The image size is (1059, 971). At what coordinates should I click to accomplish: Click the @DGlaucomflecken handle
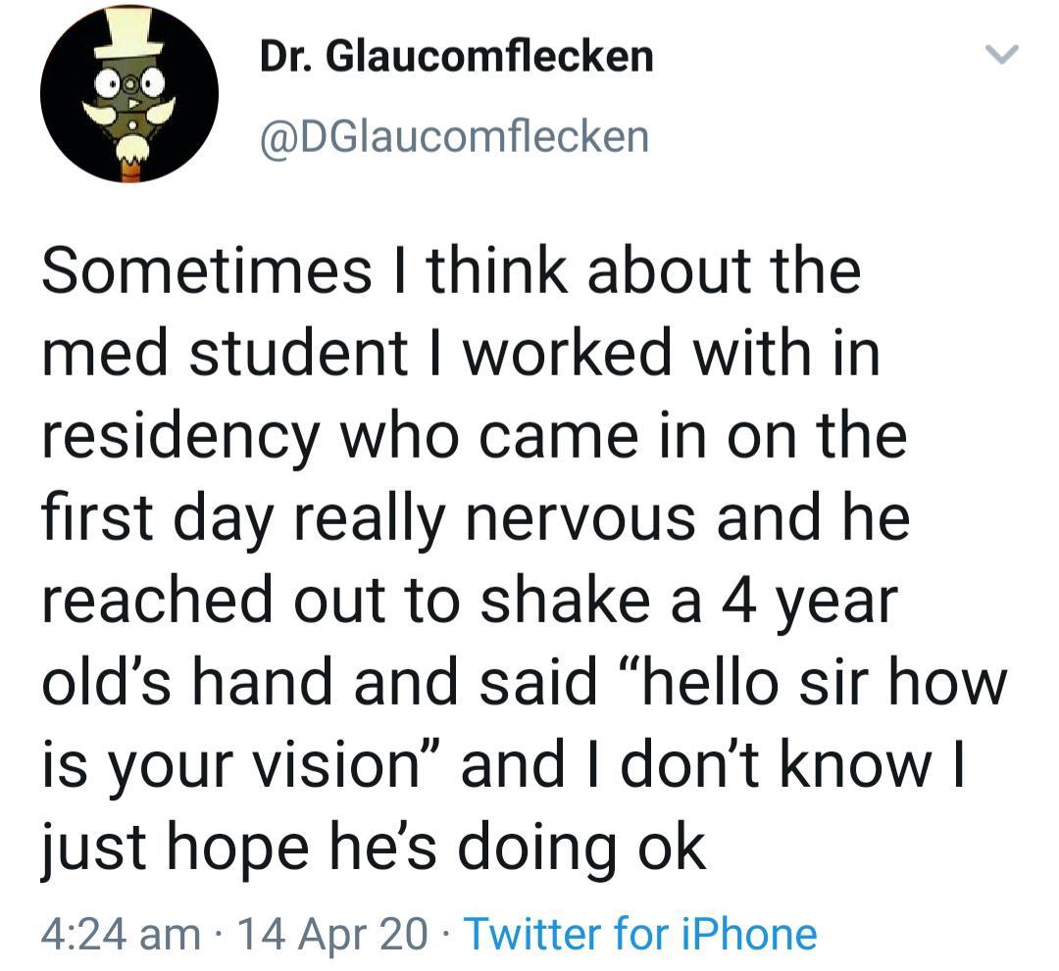454,135
